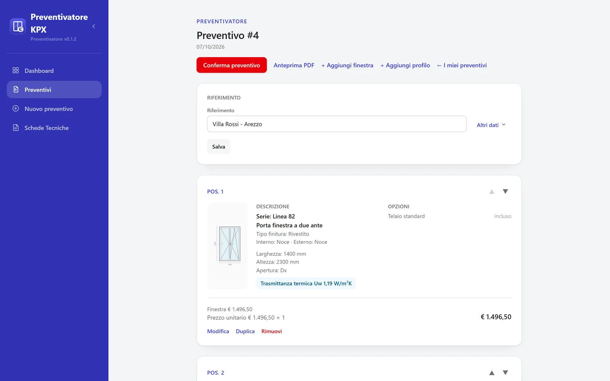Screen dimensions: 610x381
Task: Click inside the Riferimento text field
Action: pos(337,124)
